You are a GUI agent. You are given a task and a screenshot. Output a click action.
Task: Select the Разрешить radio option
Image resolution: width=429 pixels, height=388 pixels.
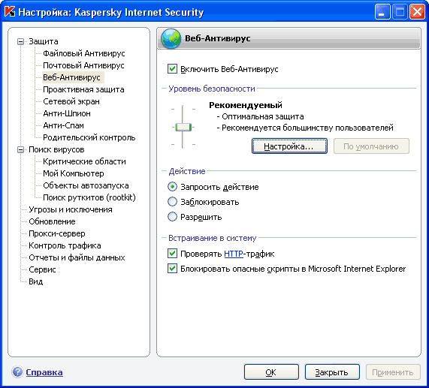[x=172, y=217]
